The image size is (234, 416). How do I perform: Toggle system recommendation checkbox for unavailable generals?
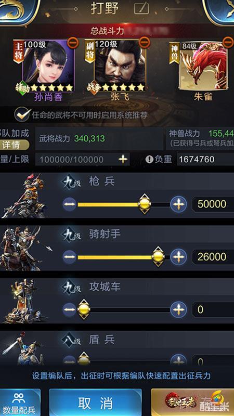(x=22, y=114)
